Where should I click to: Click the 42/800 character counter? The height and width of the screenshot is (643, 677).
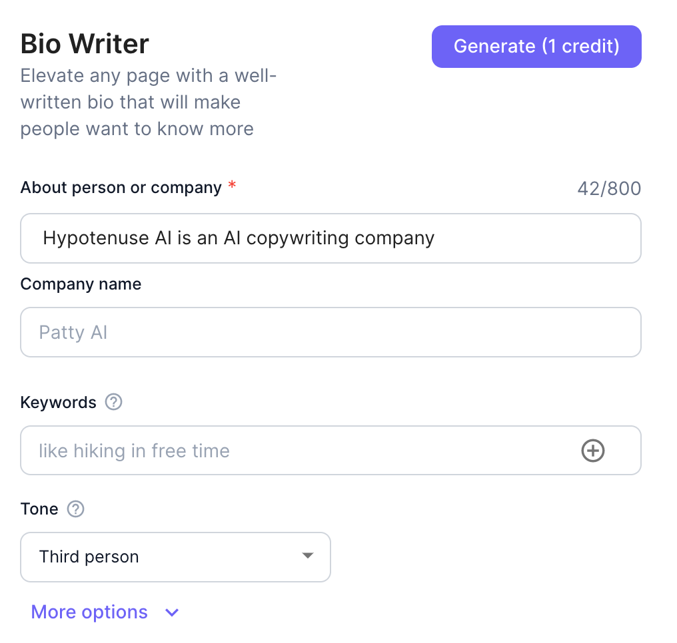(608, 188)
